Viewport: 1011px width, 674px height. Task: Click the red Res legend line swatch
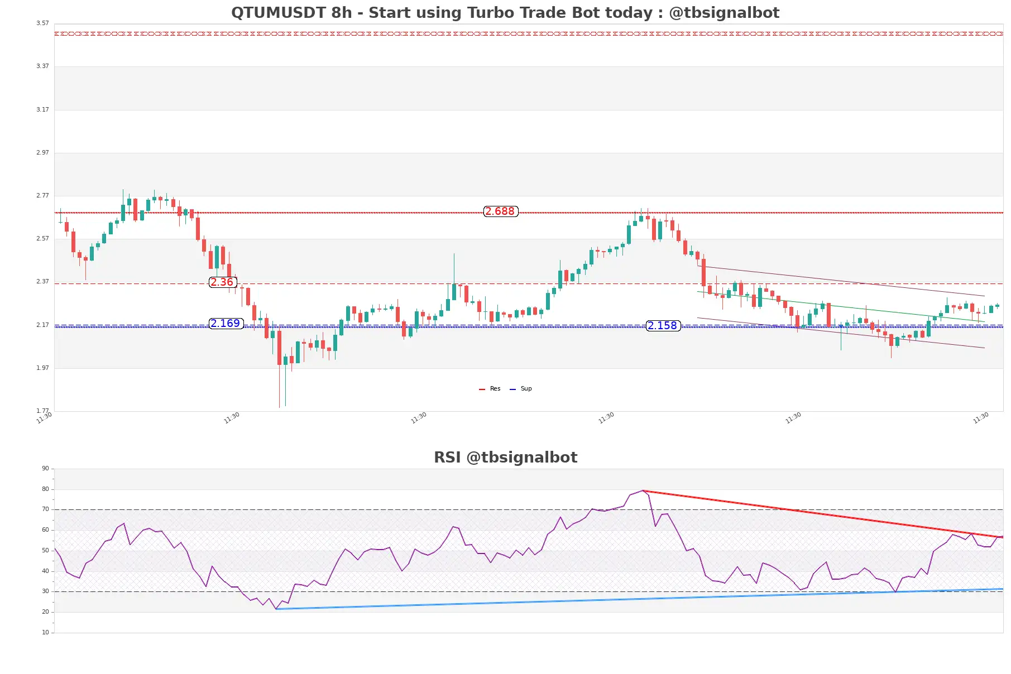[482, 389]
